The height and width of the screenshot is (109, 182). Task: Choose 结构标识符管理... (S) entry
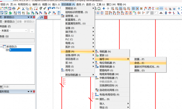pos(78,12)
